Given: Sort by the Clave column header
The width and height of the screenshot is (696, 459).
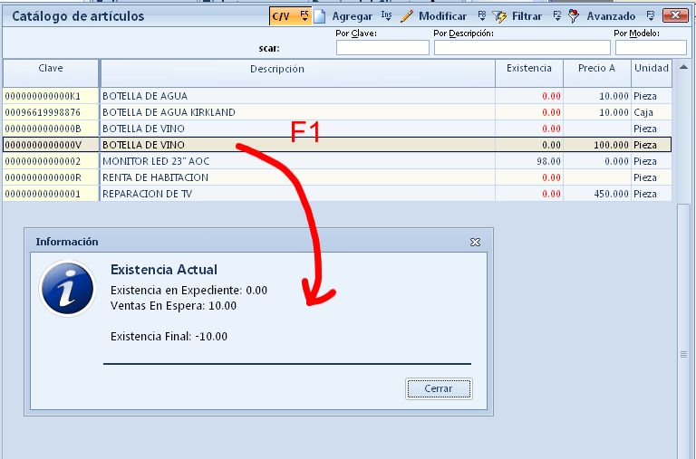Looking at the screenshot, I should (51, 69).
